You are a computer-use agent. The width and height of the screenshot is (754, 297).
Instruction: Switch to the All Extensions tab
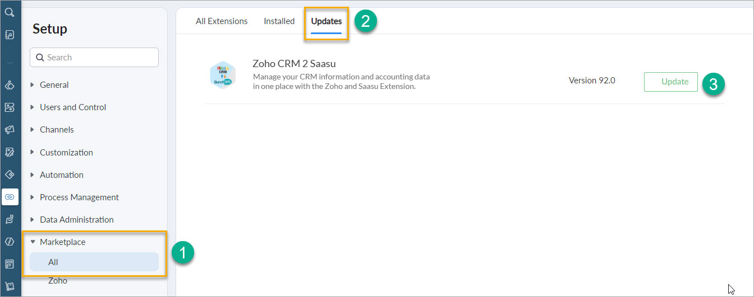[222, 21]
